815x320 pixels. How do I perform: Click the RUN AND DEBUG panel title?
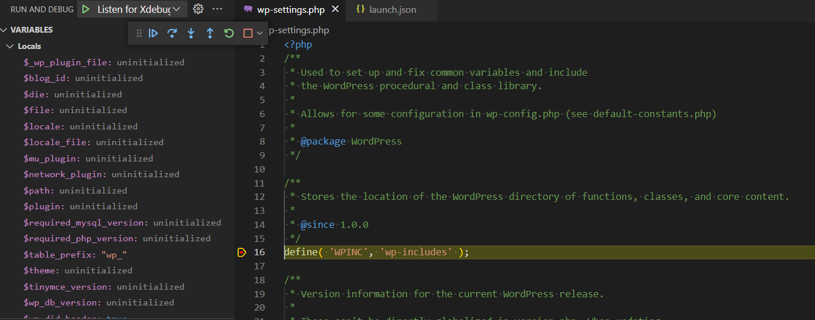(x=42, y=10)
